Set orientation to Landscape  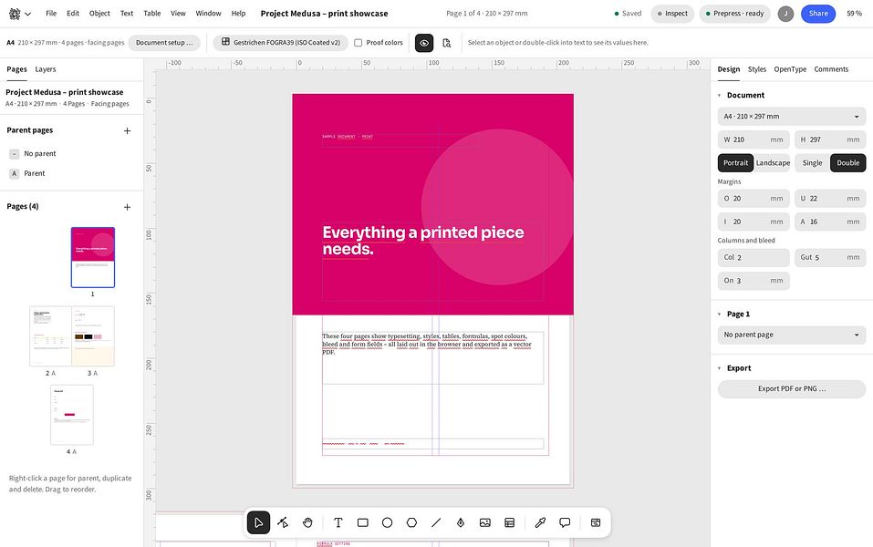coord(773,163)
